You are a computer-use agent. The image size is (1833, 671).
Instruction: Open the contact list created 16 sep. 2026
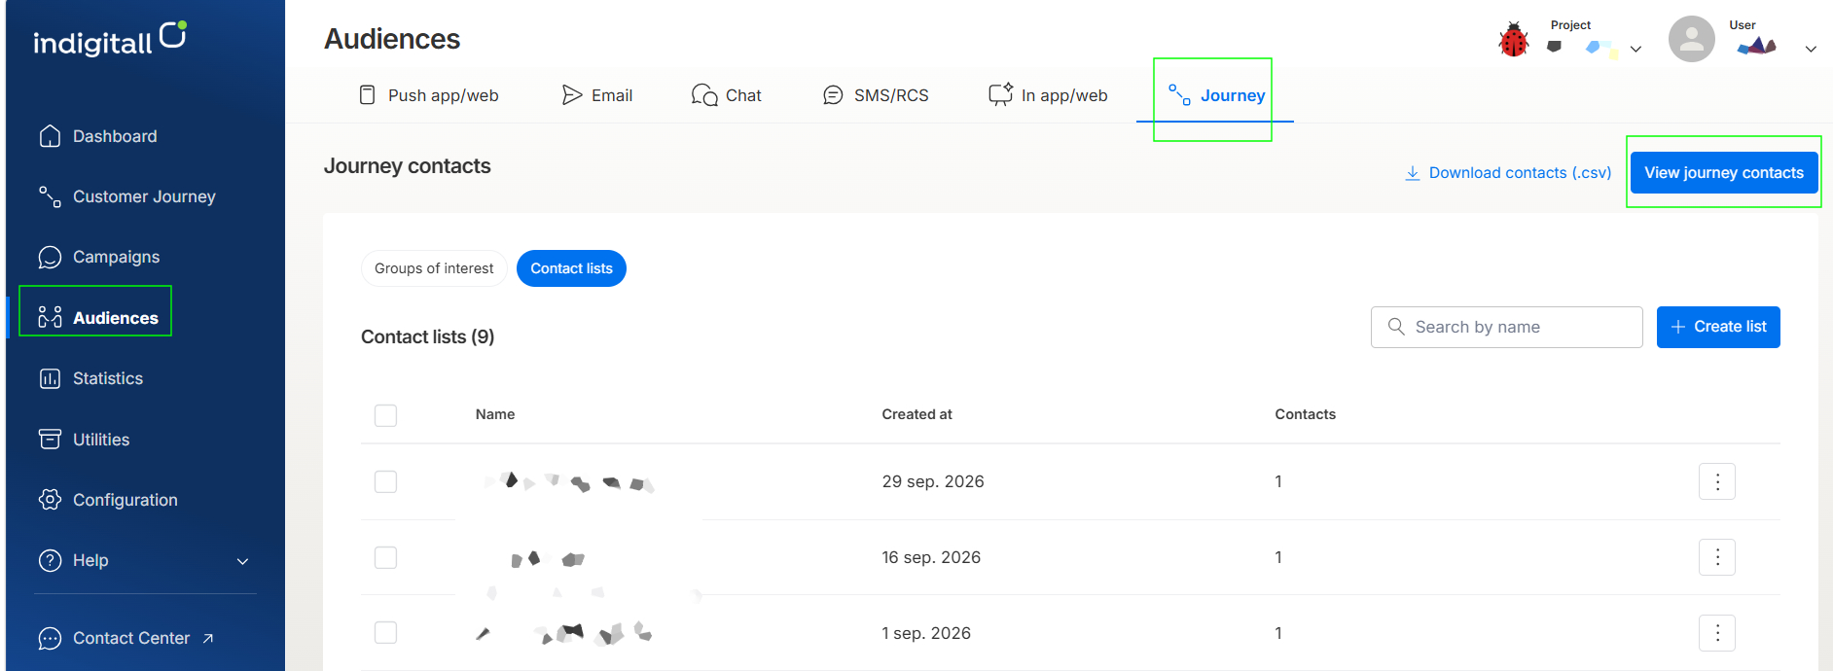(548, 559)
